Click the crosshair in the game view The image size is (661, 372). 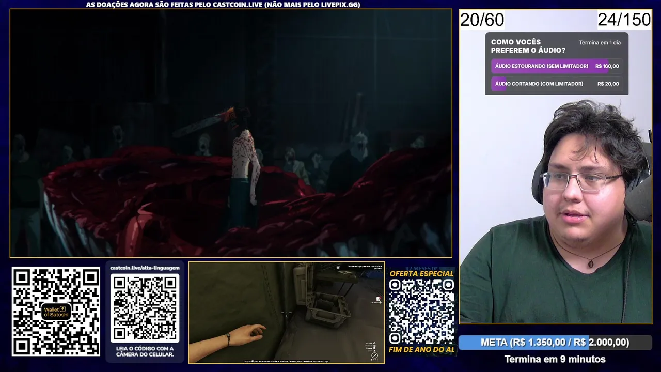click(x=287, y=313)
